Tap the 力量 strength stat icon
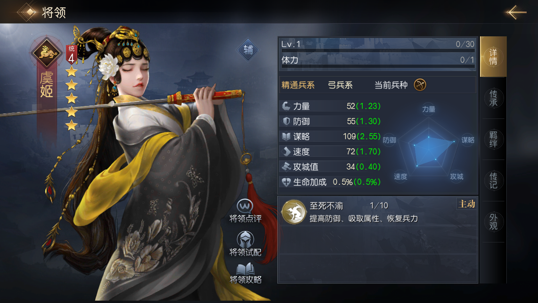Screen dimensions: 538x303 click(x=286, y=106)
